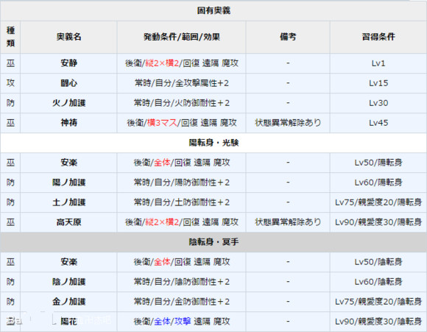Click the Lv50/陽転身 requirement cell
427x332 pixels.
click(378, 163)
